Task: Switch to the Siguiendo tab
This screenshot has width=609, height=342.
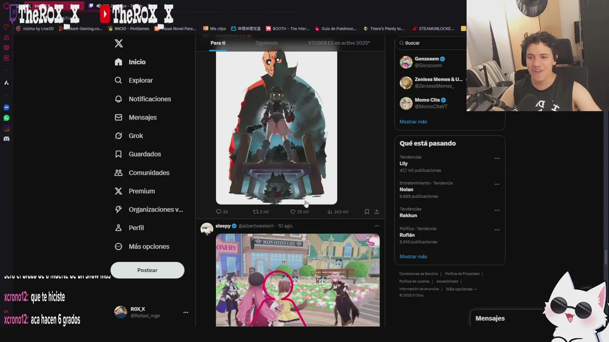Action: click(x=266, y=43)
